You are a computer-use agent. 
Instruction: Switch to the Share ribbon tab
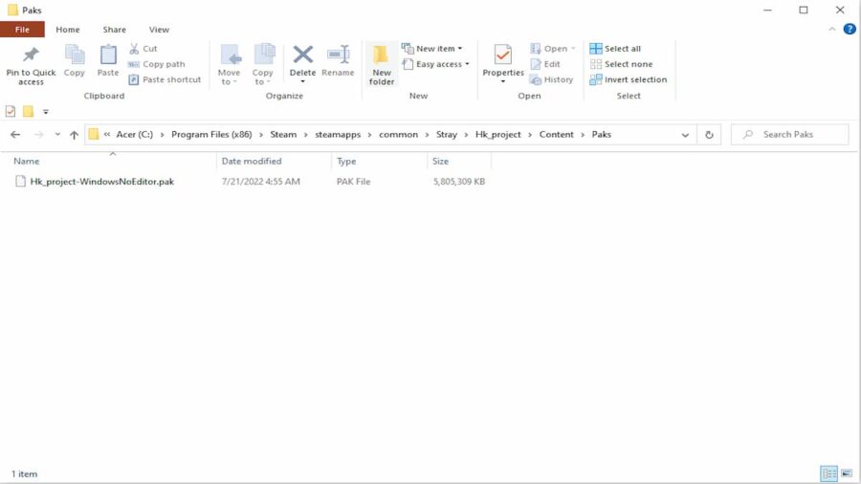click(x=114, y=30)
